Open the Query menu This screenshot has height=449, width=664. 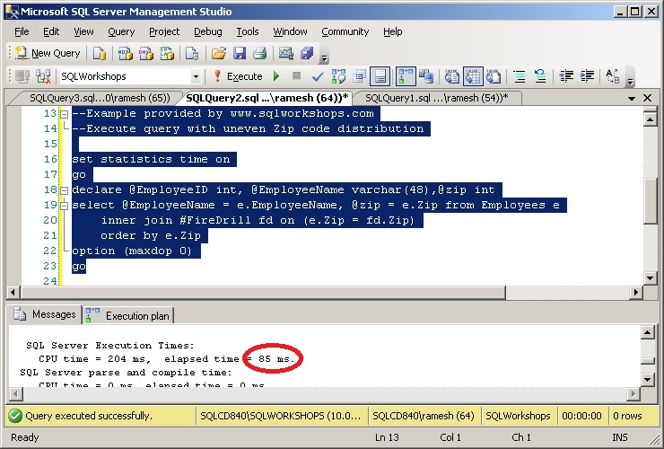[121, 31]
